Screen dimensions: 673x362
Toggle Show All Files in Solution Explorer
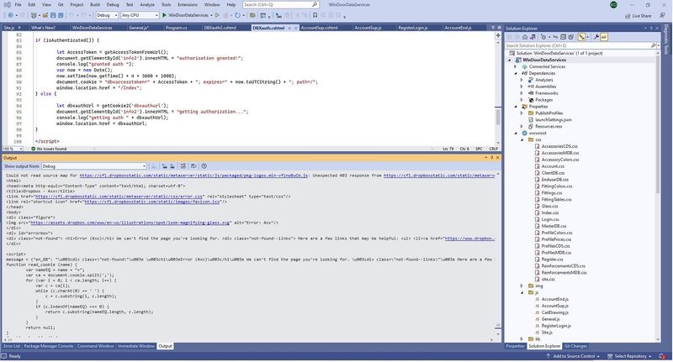point(569,37)
